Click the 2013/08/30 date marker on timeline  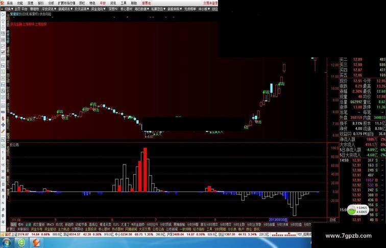click(278, 220)
